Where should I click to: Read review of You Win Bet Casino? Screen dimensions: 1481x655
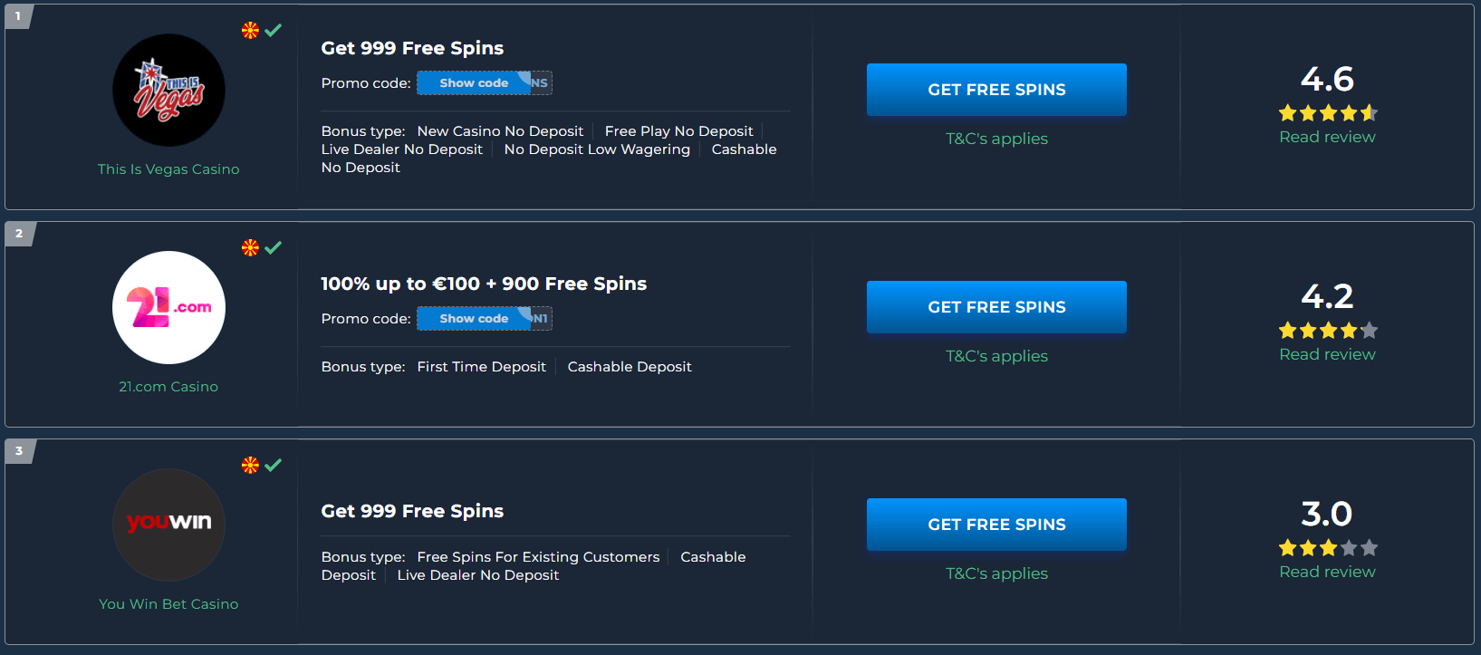click(x=1327, y=572)
